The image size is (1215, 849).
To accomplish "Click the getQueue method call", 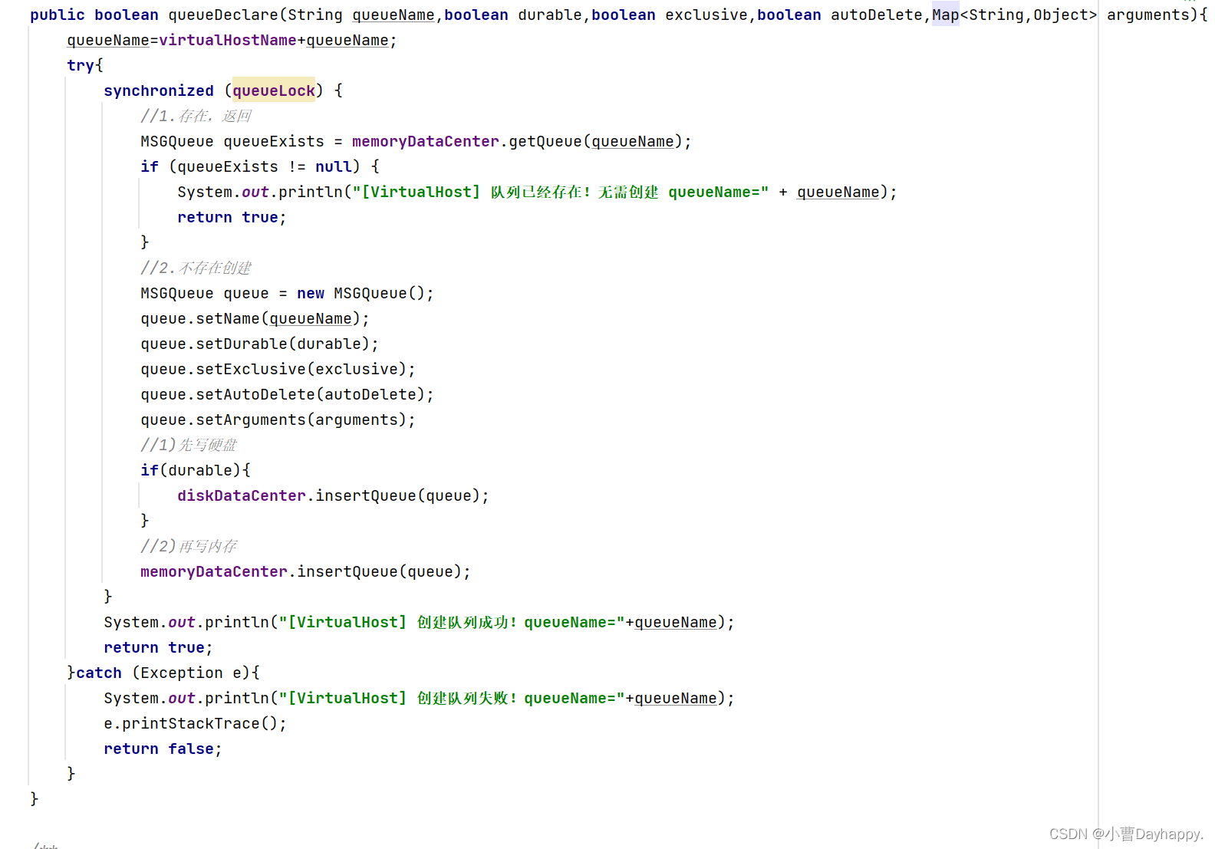I will coord(545,141).
